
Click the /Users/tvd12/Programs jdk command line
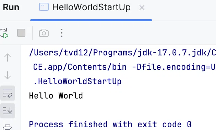click(x=122, y=53)
